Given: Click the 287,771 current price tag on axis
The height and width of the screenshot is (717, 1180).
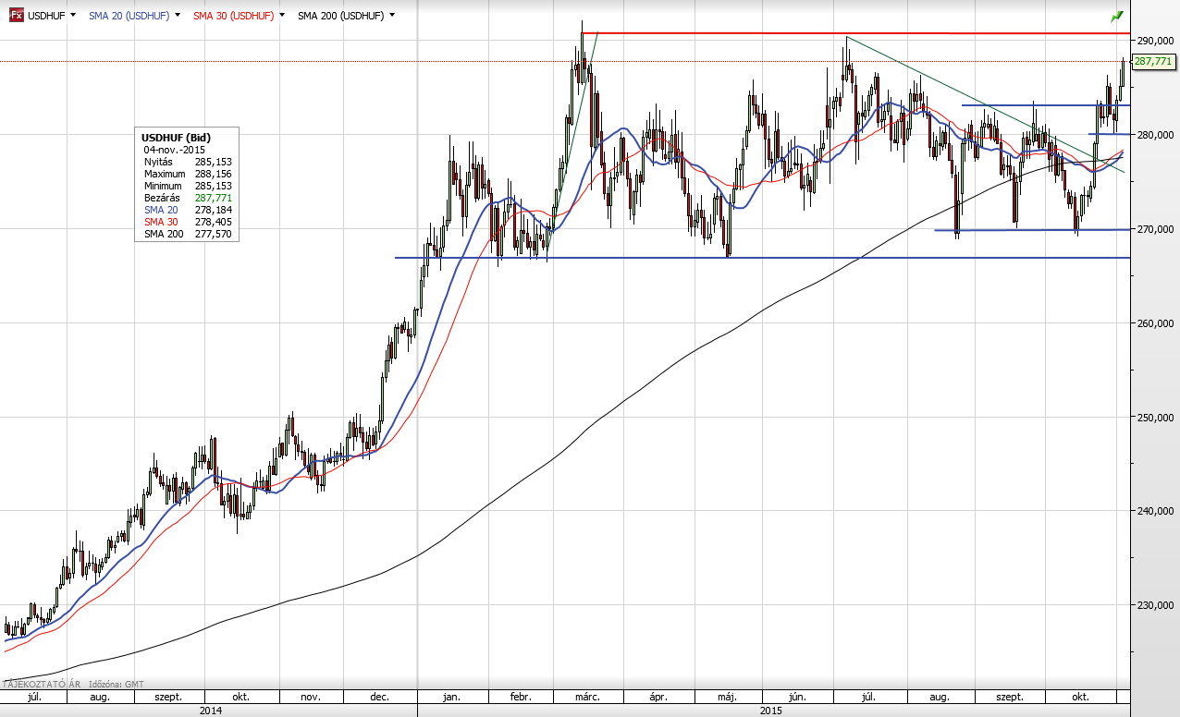Looking at the screenshot, I should tap(1153, 61).
